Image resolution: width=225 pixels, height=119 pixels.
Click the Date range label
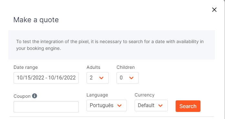[x=26, y=67]
